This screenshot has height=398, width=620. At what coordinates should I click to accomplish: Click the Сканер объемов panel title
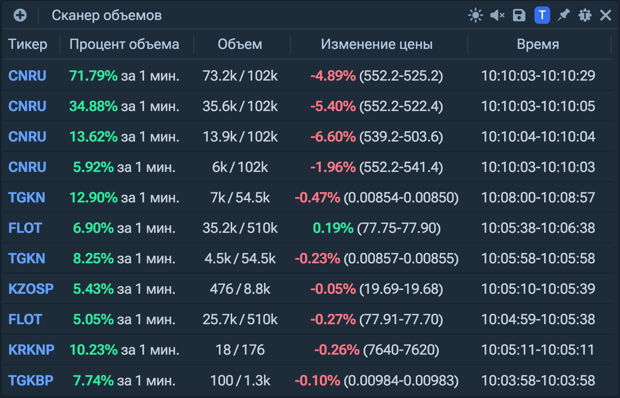106,15
